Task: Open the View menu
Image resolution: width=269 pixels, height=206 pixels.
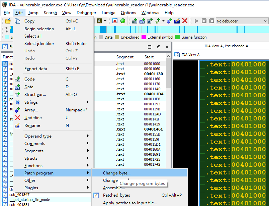Action: pos(67,13)
